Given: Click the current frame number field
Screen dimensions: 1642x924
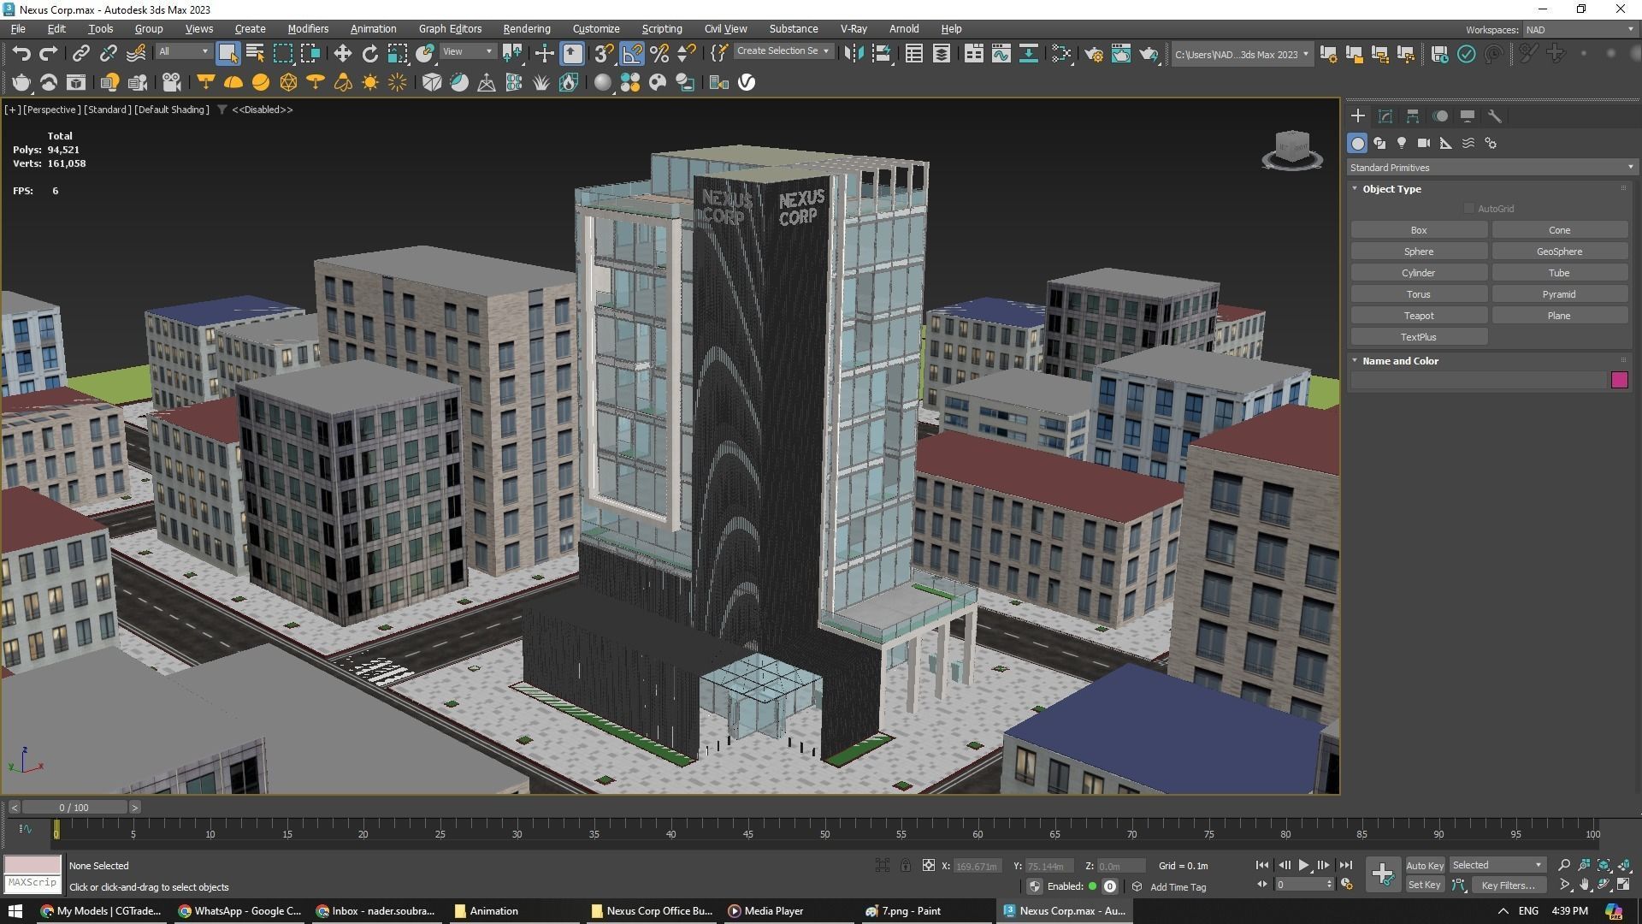Looking at the screenshot, I should (x=1300, y=885).
